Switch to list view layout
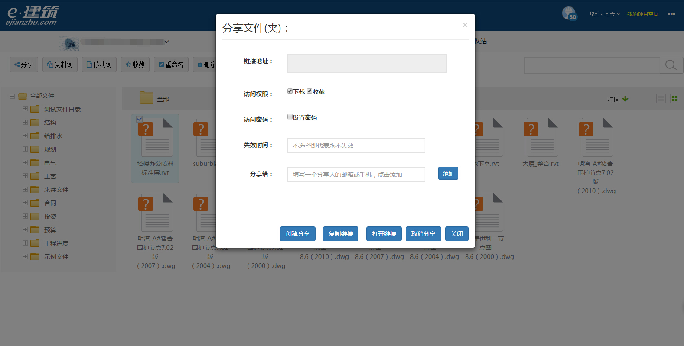The image size is (684, 346). pos(661,99)
